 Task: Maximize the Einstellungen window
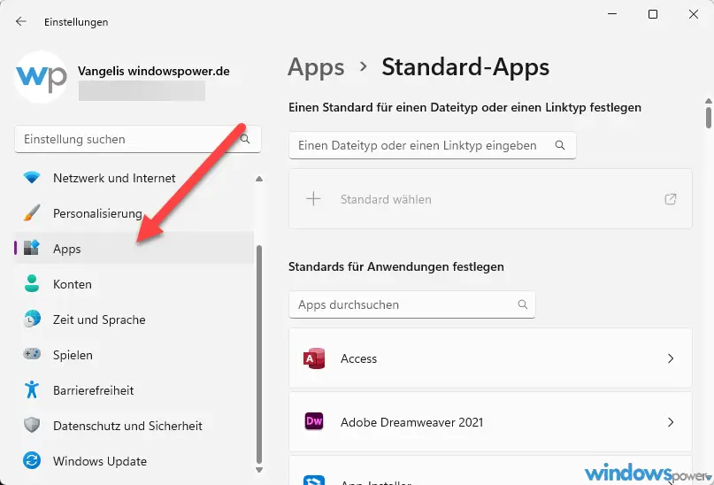[x=653, y=14]
